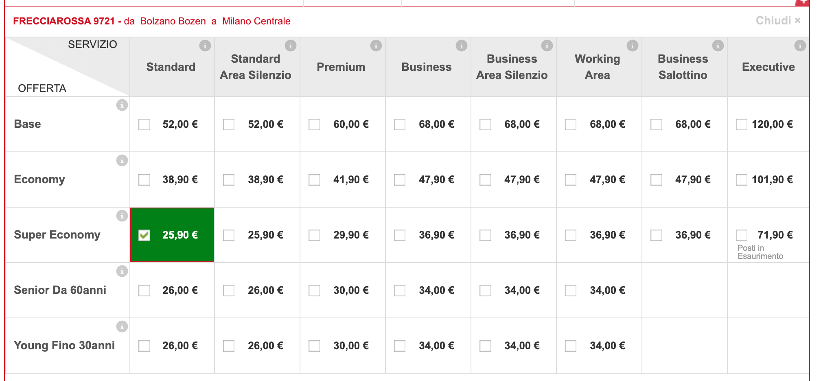This screenshot has height=381, width=832.
Task: Click the Posti in Esaurimento notice
Action: click(x=760, y=252)
